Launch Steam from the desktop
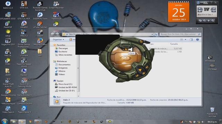Image resolution: width=222 pixels, height=124 pixels. click(x=40, y=33)
